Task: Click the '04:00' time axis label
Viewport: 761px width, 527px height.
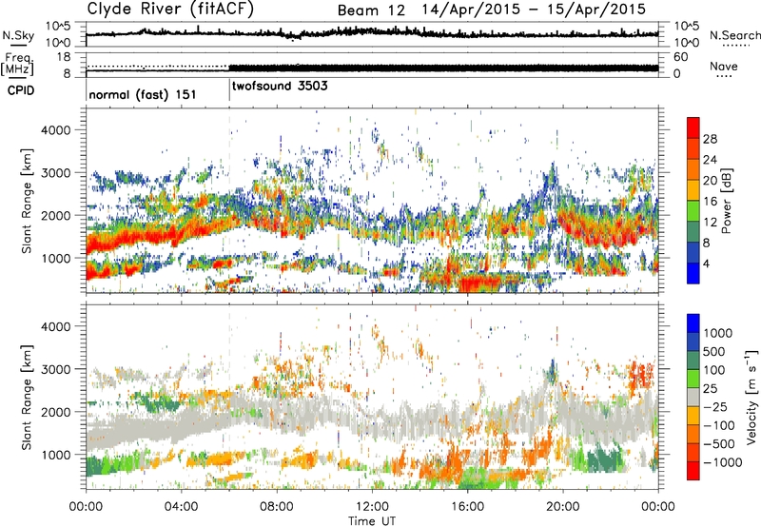Action: 181,507
